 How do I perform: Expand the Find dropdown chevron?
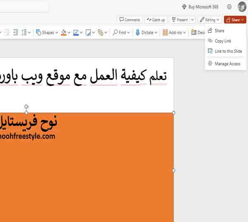[129, 32]
